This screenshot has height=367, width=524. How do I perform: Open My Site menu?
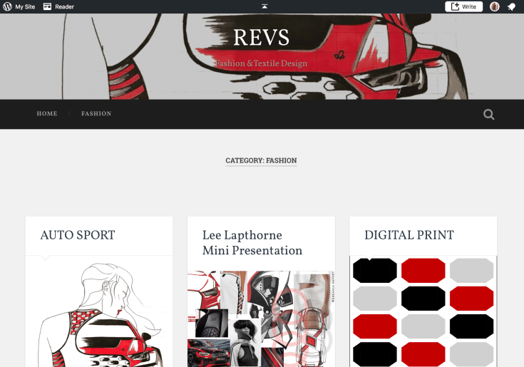tap(25, 6)
